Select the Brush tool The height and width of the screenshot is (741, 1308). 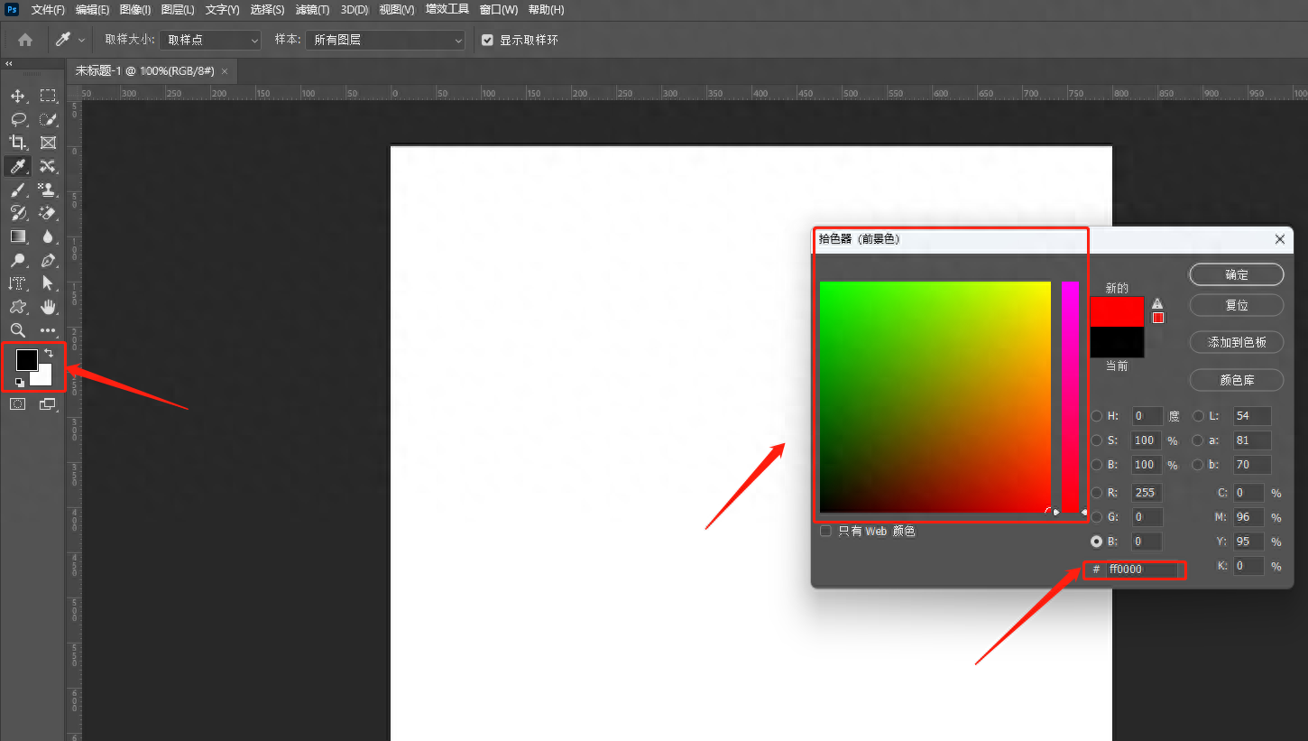(x=18, y=190)
